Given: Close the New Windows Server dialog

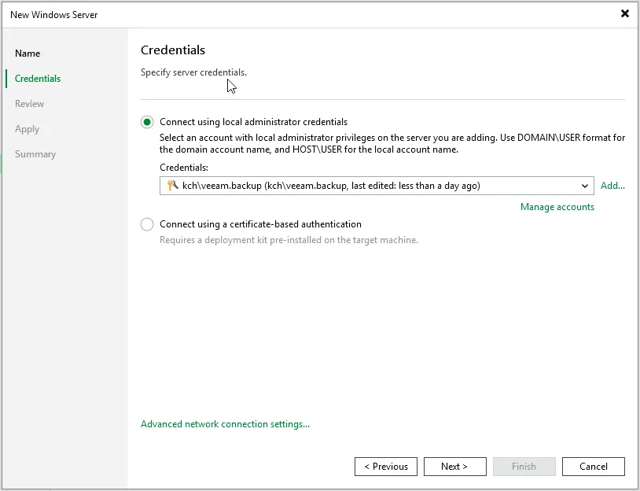Looking at the screenshot, I should click(x=625, y=14).
